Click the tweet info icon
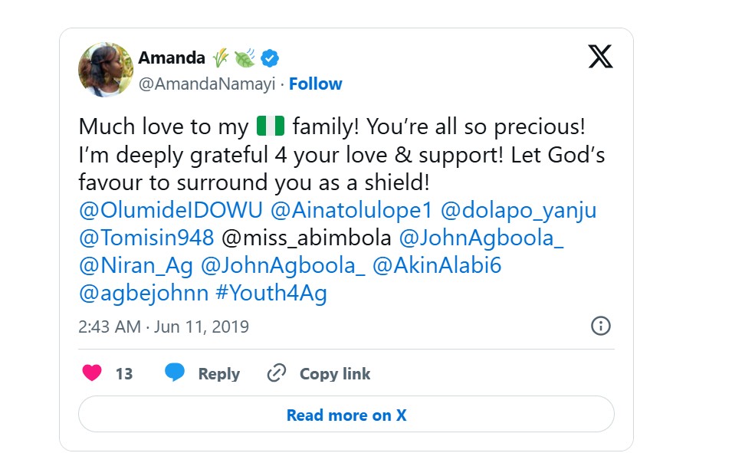The image size is (732, 453). point(601,326)
